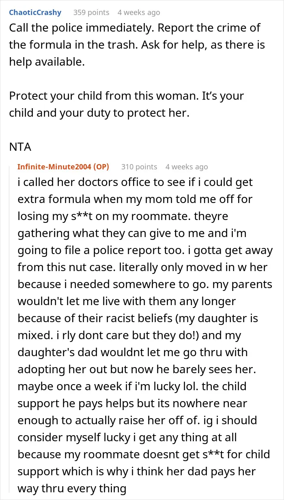Click 'Call the police immediately' sentence

click(78, 28)
